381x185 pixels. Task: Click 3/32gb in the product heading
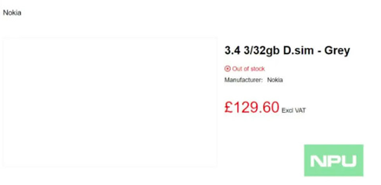click(262, 51)
